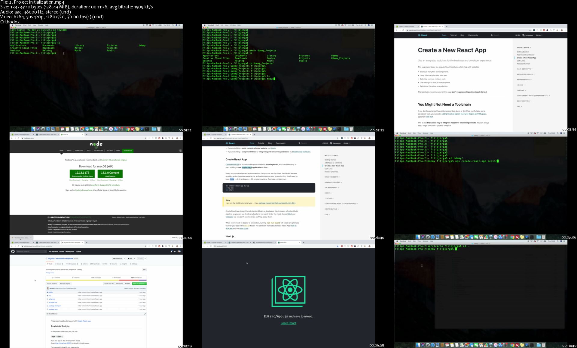Click 13.1.0 Current download button
Viewport: 577px width, 348px height.
coord(110,174)
